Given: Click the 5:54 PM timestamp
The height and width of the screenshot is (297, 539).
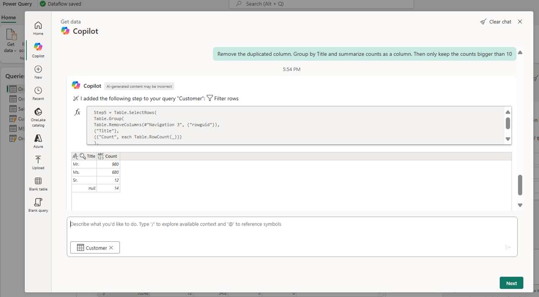Looking at the screenshot, I should tap(292, 69).
